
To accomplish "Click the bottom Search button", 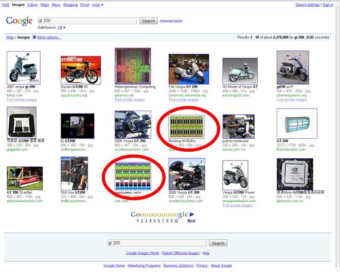I will point(218,243).
